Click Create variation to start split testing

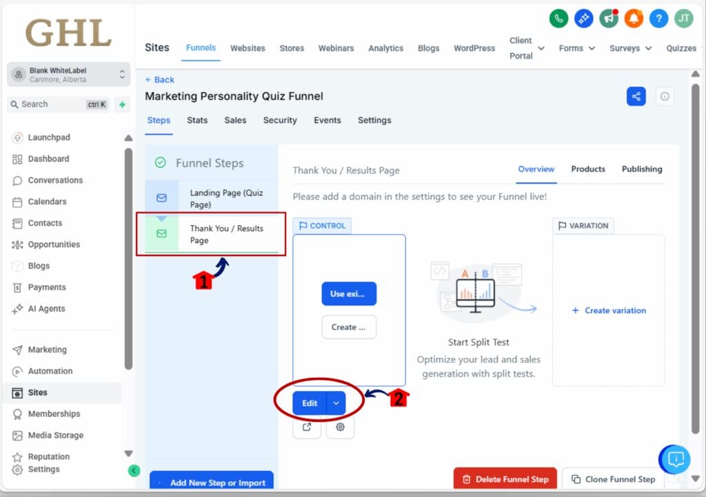[608, 310]
